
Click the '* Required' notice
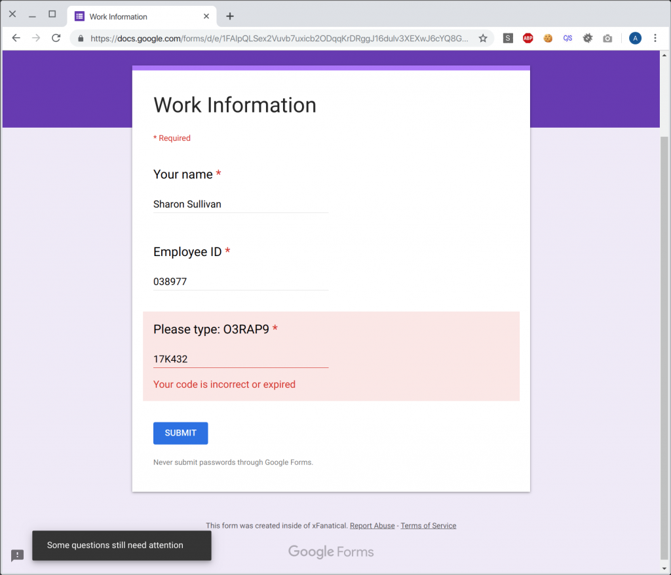coord(172,138)
